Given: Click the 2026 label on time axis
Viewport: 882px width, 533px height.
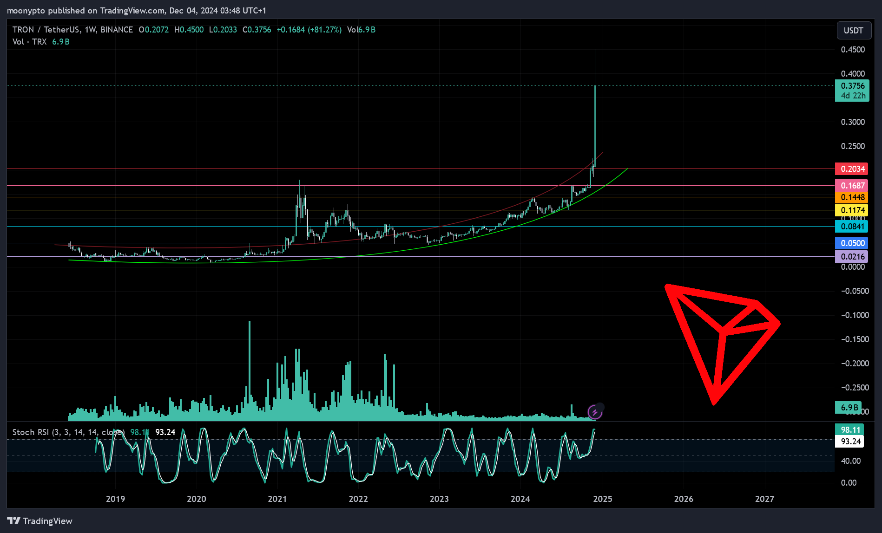Looking at the screenshot, I should click(684, 499).
